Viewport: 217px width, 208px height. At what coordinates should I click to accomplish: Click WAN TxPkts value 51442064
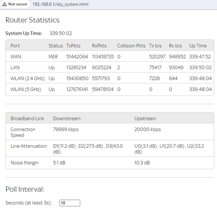pyautogui.click(x=77, y=57)
